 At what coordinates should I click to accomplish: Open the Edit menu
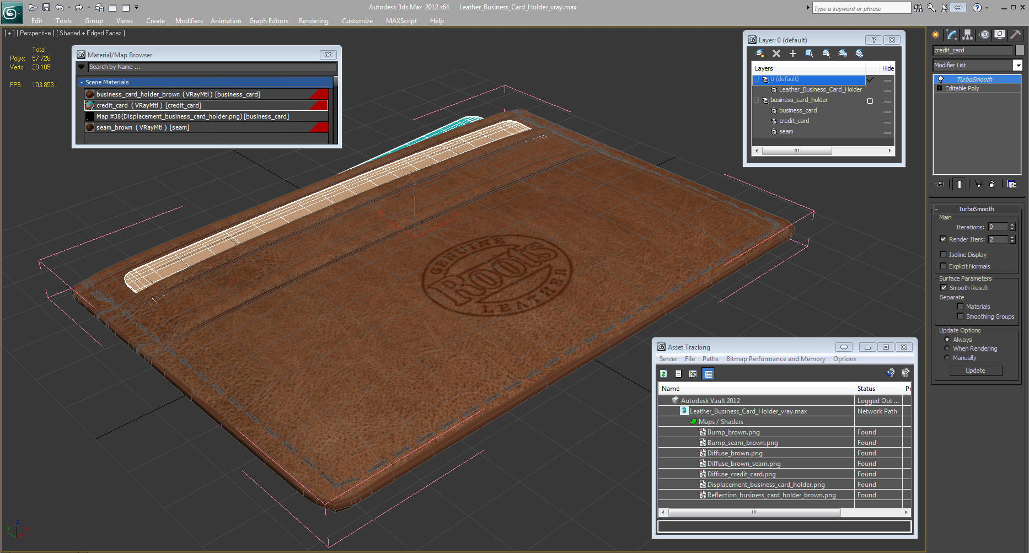37,21
